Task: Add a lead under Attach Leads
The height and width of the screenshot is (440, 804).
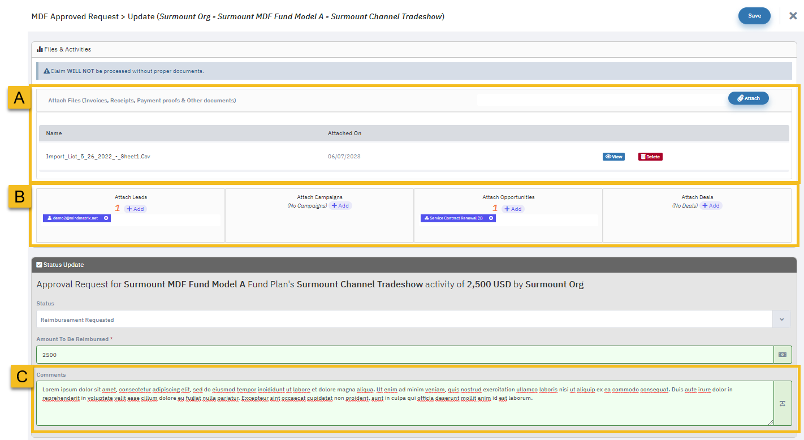Action: pyautogui.click(x=135, y=209)
